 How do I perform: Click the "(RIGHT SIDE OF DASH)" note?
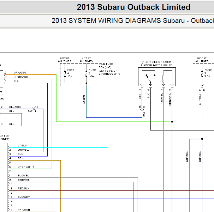click(x=156, y=62)
